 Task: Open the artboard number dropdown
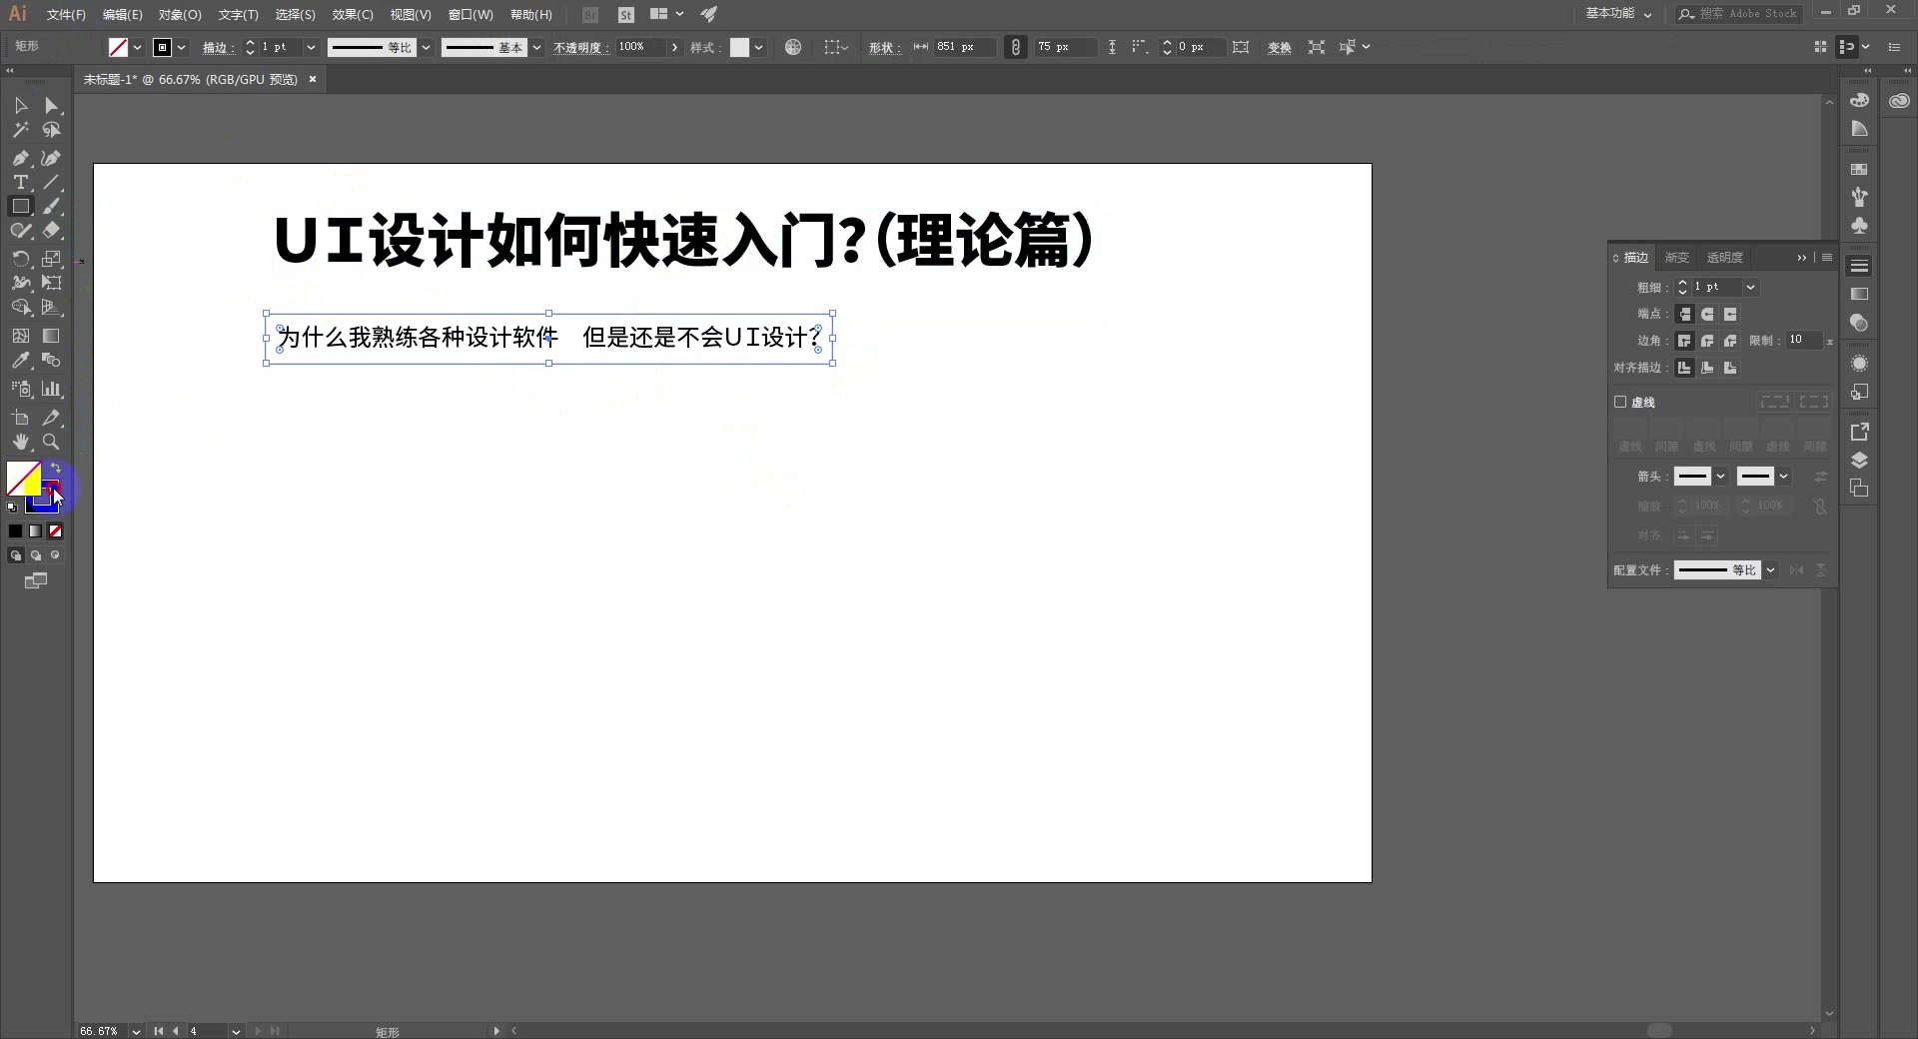point(236,1031)
